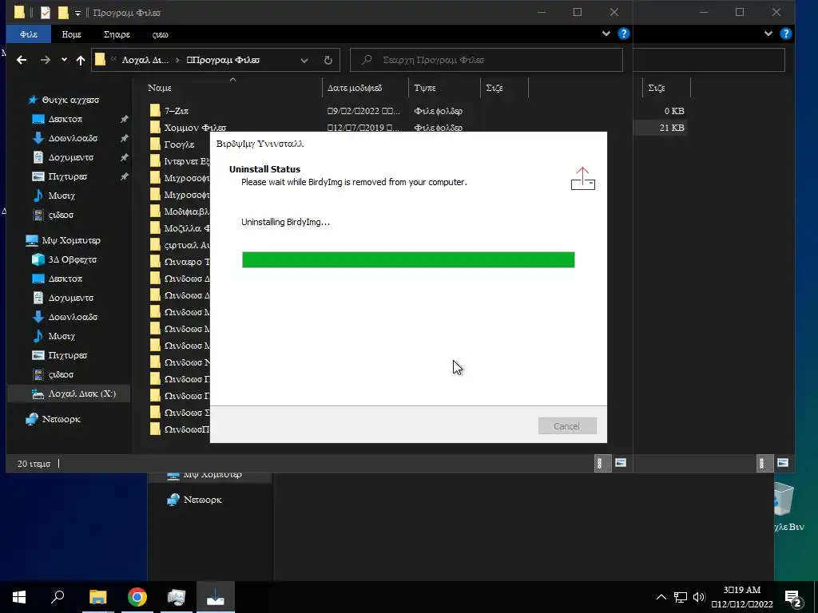Screen dimensions: 818x613
Task: Click the pin icon beside pinned Δοωνλοαδσ
Action: [x=124, y=138]
